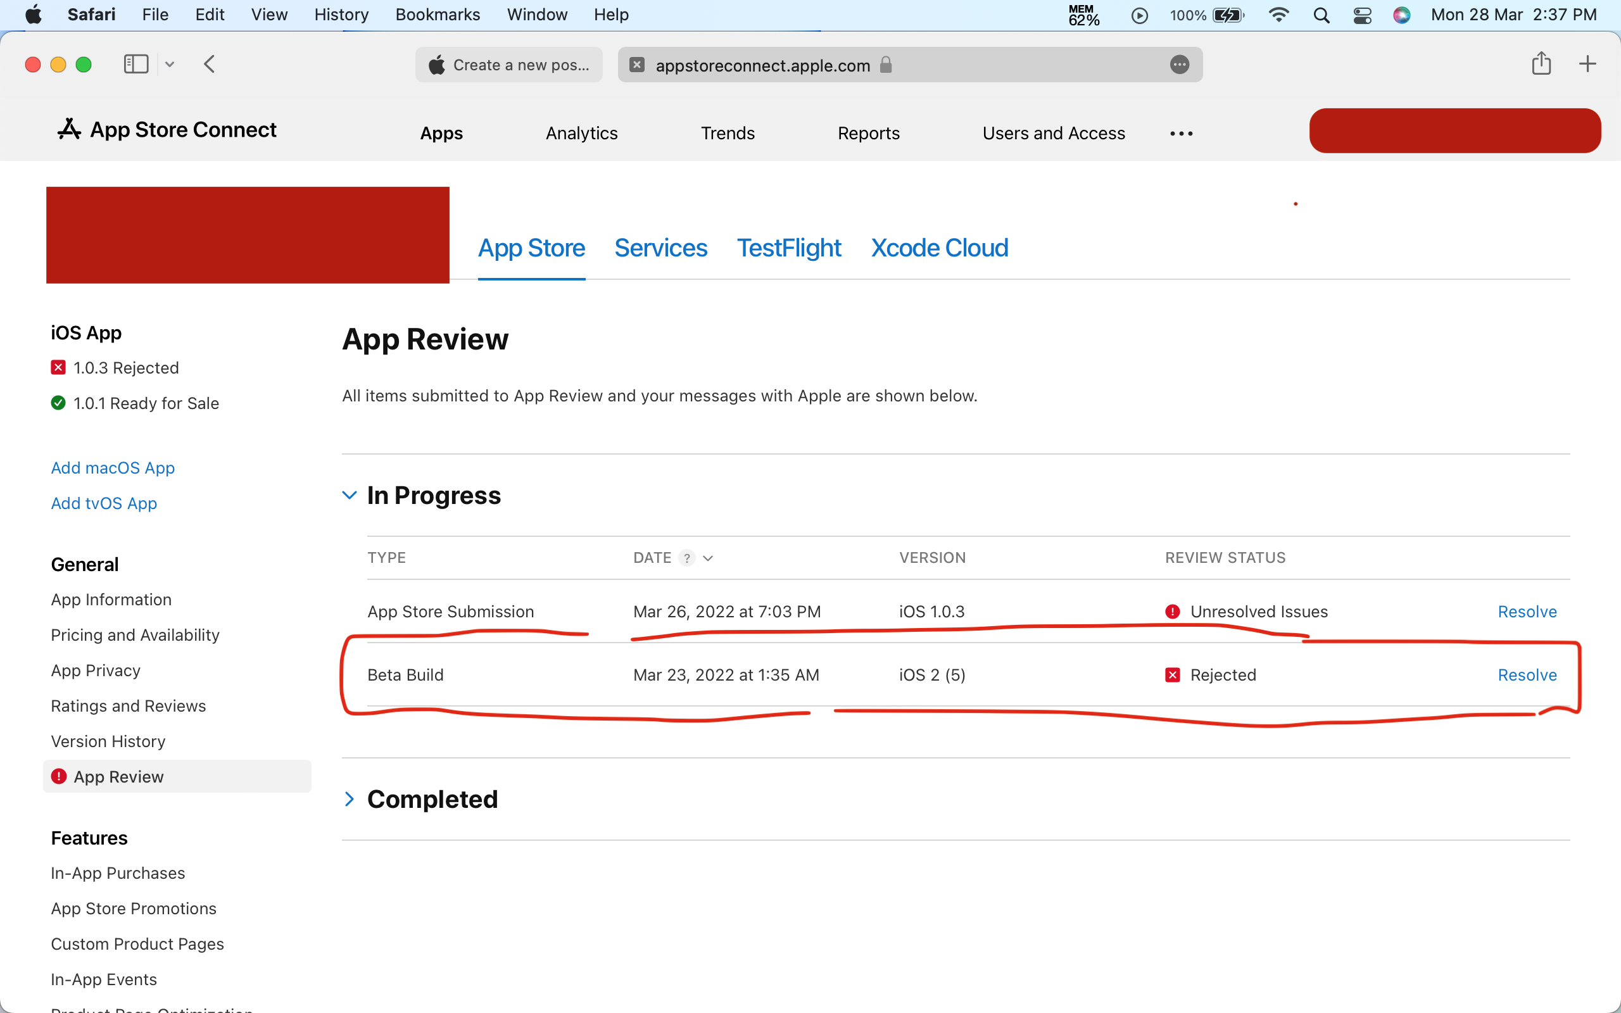1621x1013 pixels.
Task: Click the DATE column help question mark
Action: point(686,558)
